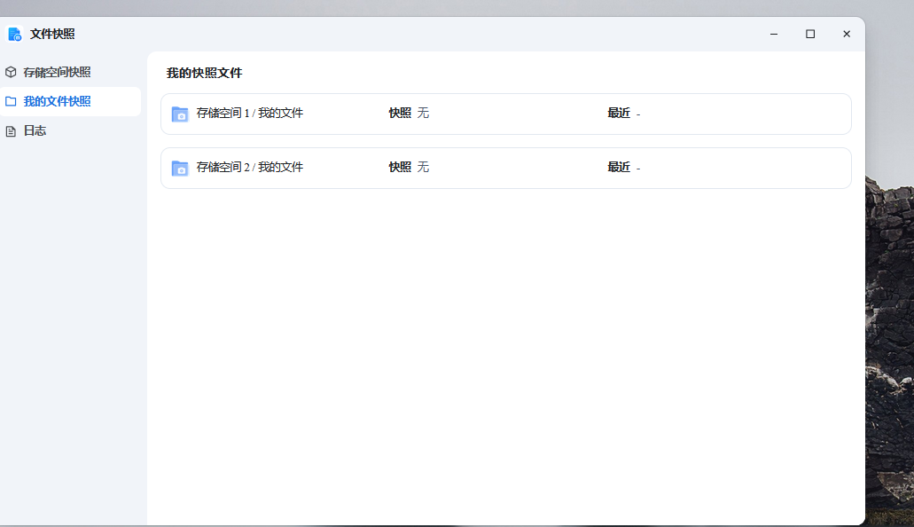Close the 文件快照 window

[847, 34]
